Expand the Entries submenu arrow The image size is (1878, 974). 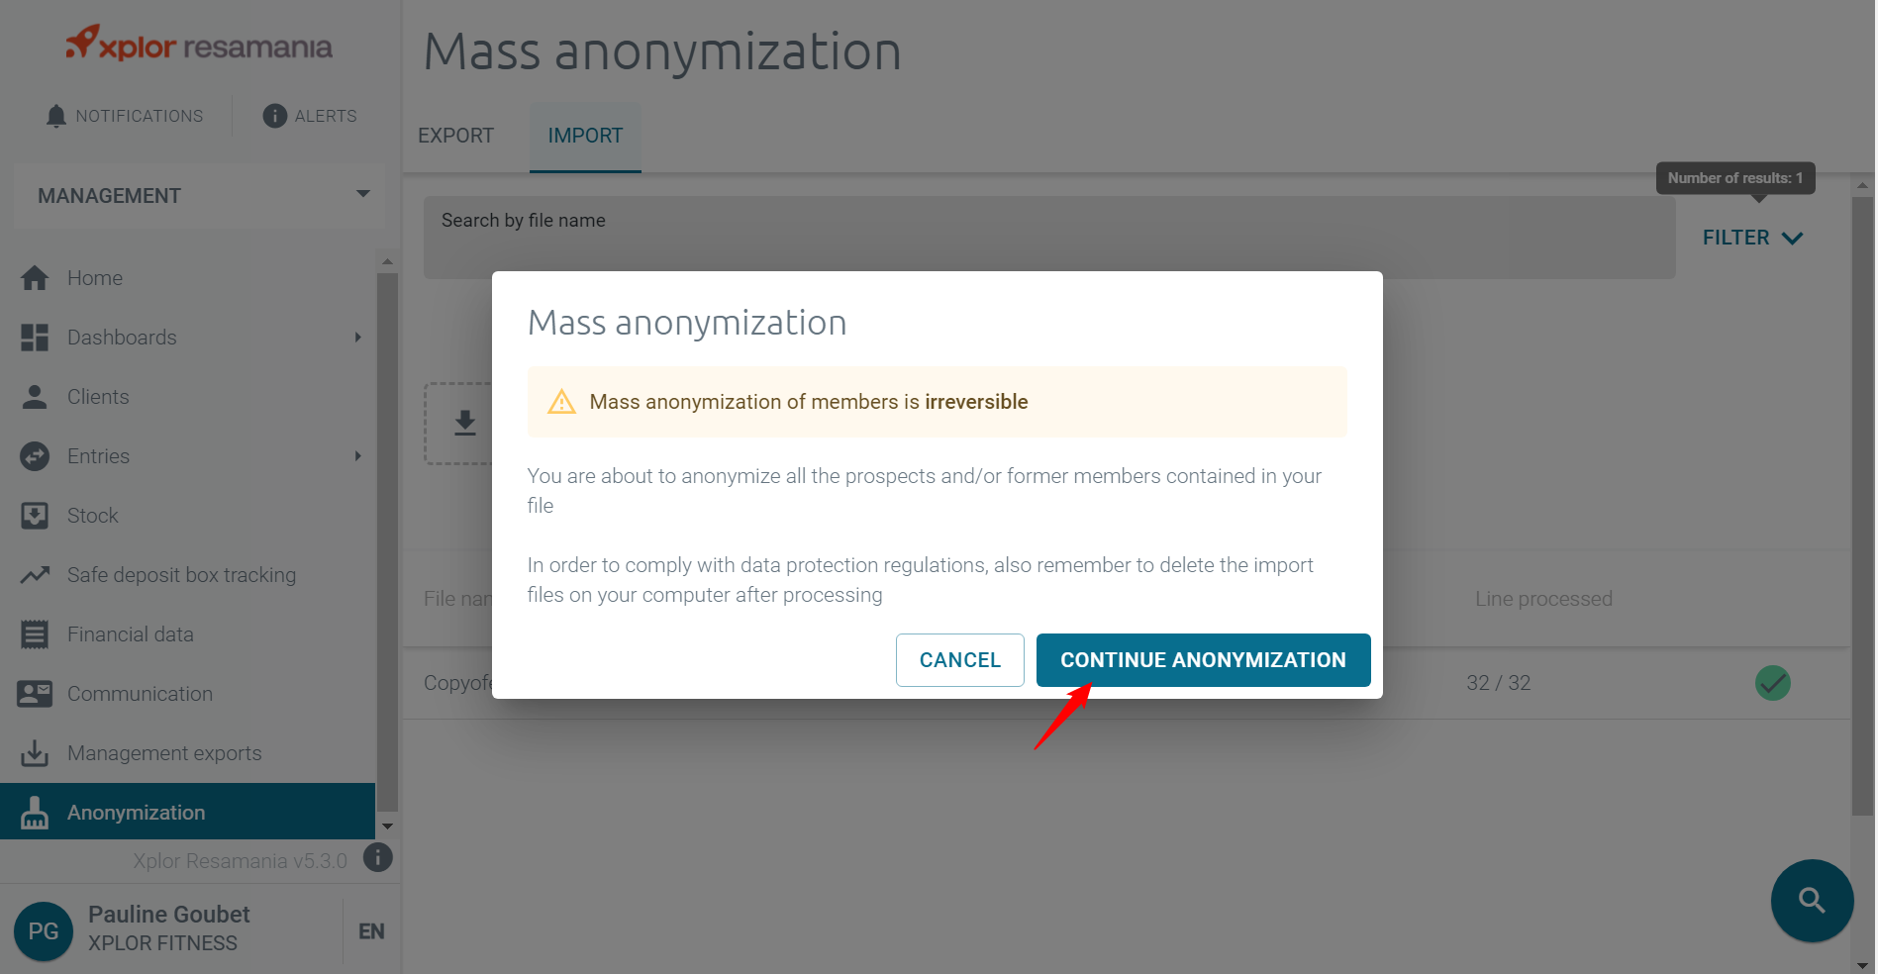358,456
